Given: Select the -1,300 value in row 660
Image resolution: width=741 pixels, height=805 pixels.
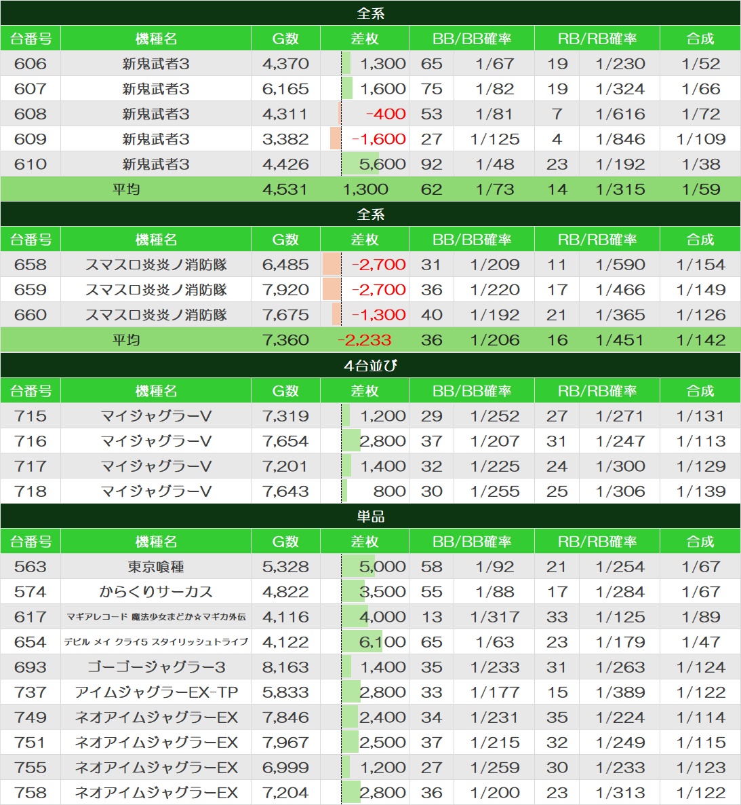Looking at the screenshot, I should [x=378, y=315].
